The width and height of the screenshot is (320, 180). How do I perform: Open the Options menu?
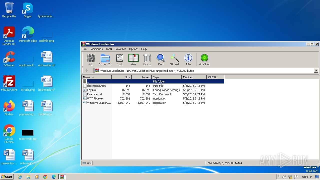133,49
